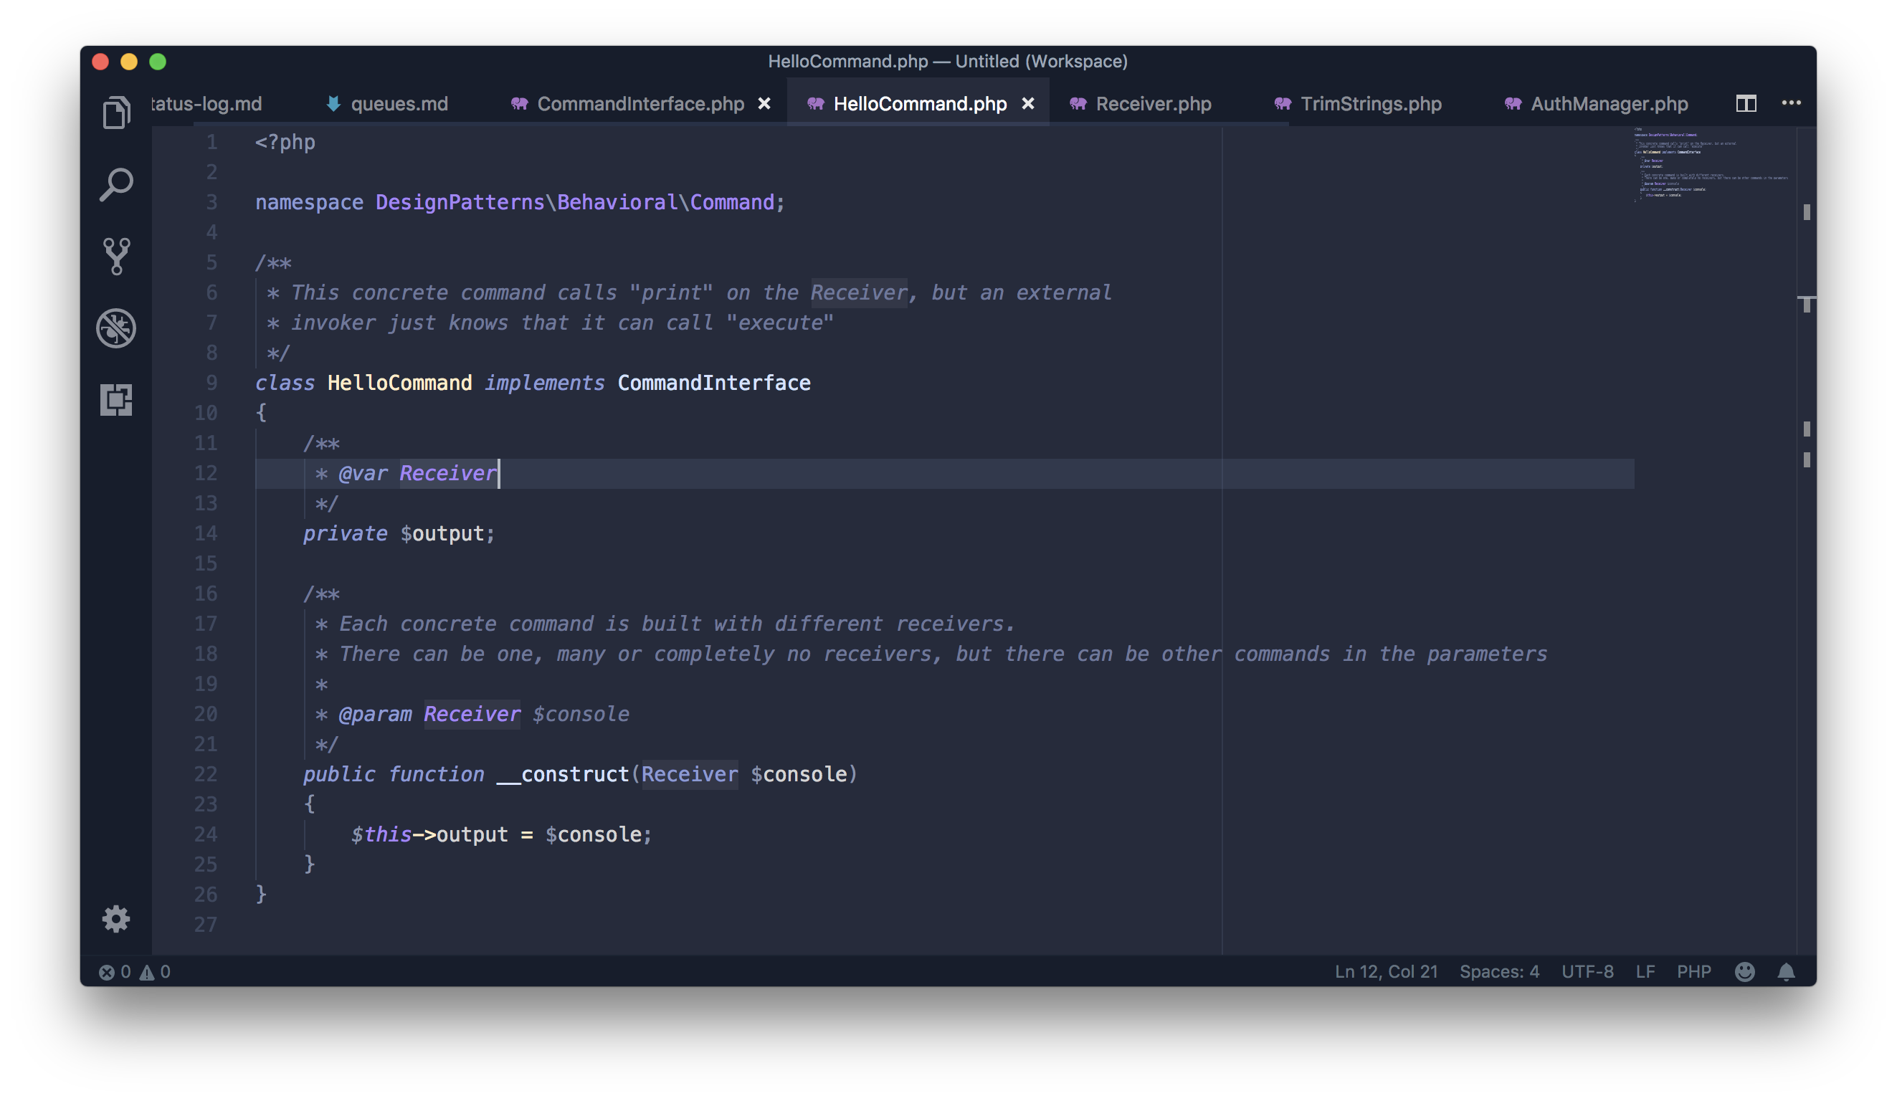Split the editor to the side
Screen dimensions: 1897x1101
tap(1746, 103)
